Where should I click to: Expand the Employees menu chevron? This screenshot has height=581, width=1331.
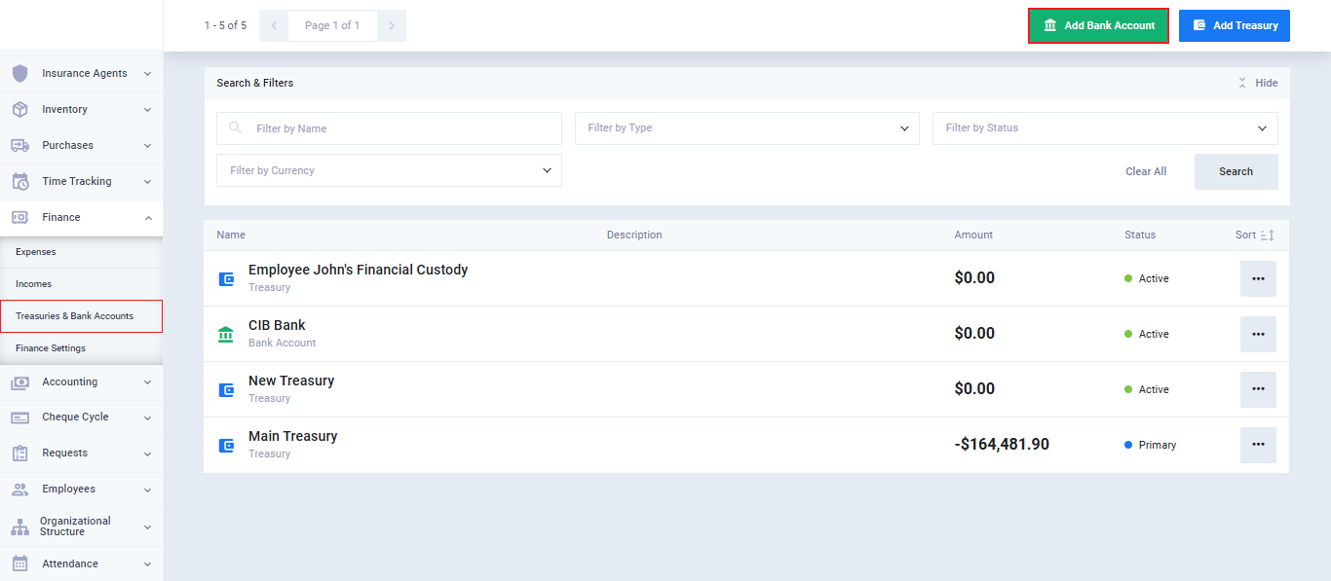click(x=147, y=489)
